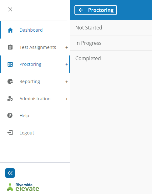
Task: Open the Dashboard menu label
Action: pos(31,30)
